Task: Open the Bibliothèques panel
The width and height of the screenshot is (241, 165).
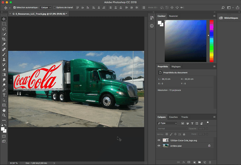Action: click(229, 18)
